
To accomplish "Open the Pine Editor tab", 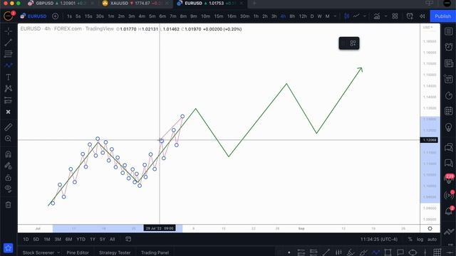I will pyautogui.click(x=78, y=252).
